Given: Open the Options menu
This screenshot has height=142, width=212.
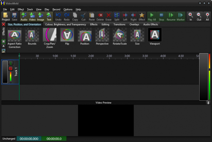Looking at the screenshot, I should [68, 9].
